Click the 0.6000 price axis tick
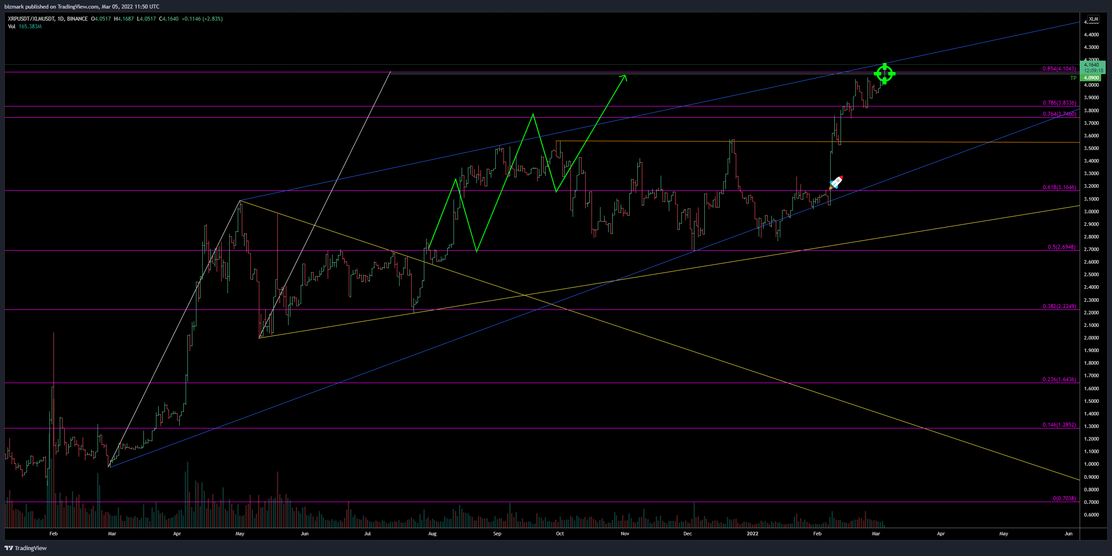This screenshot has width=1112, height=556. point(1091,515)
